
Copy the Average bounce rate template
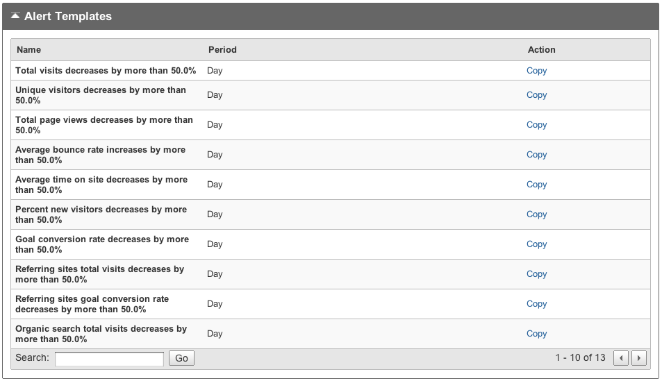[x=536, y=155]
